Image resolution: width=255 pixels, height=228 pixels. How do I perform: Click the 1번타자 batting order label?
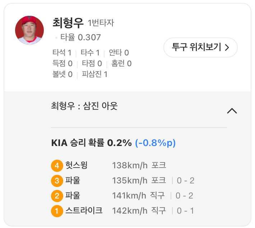(x=101, y=23)
